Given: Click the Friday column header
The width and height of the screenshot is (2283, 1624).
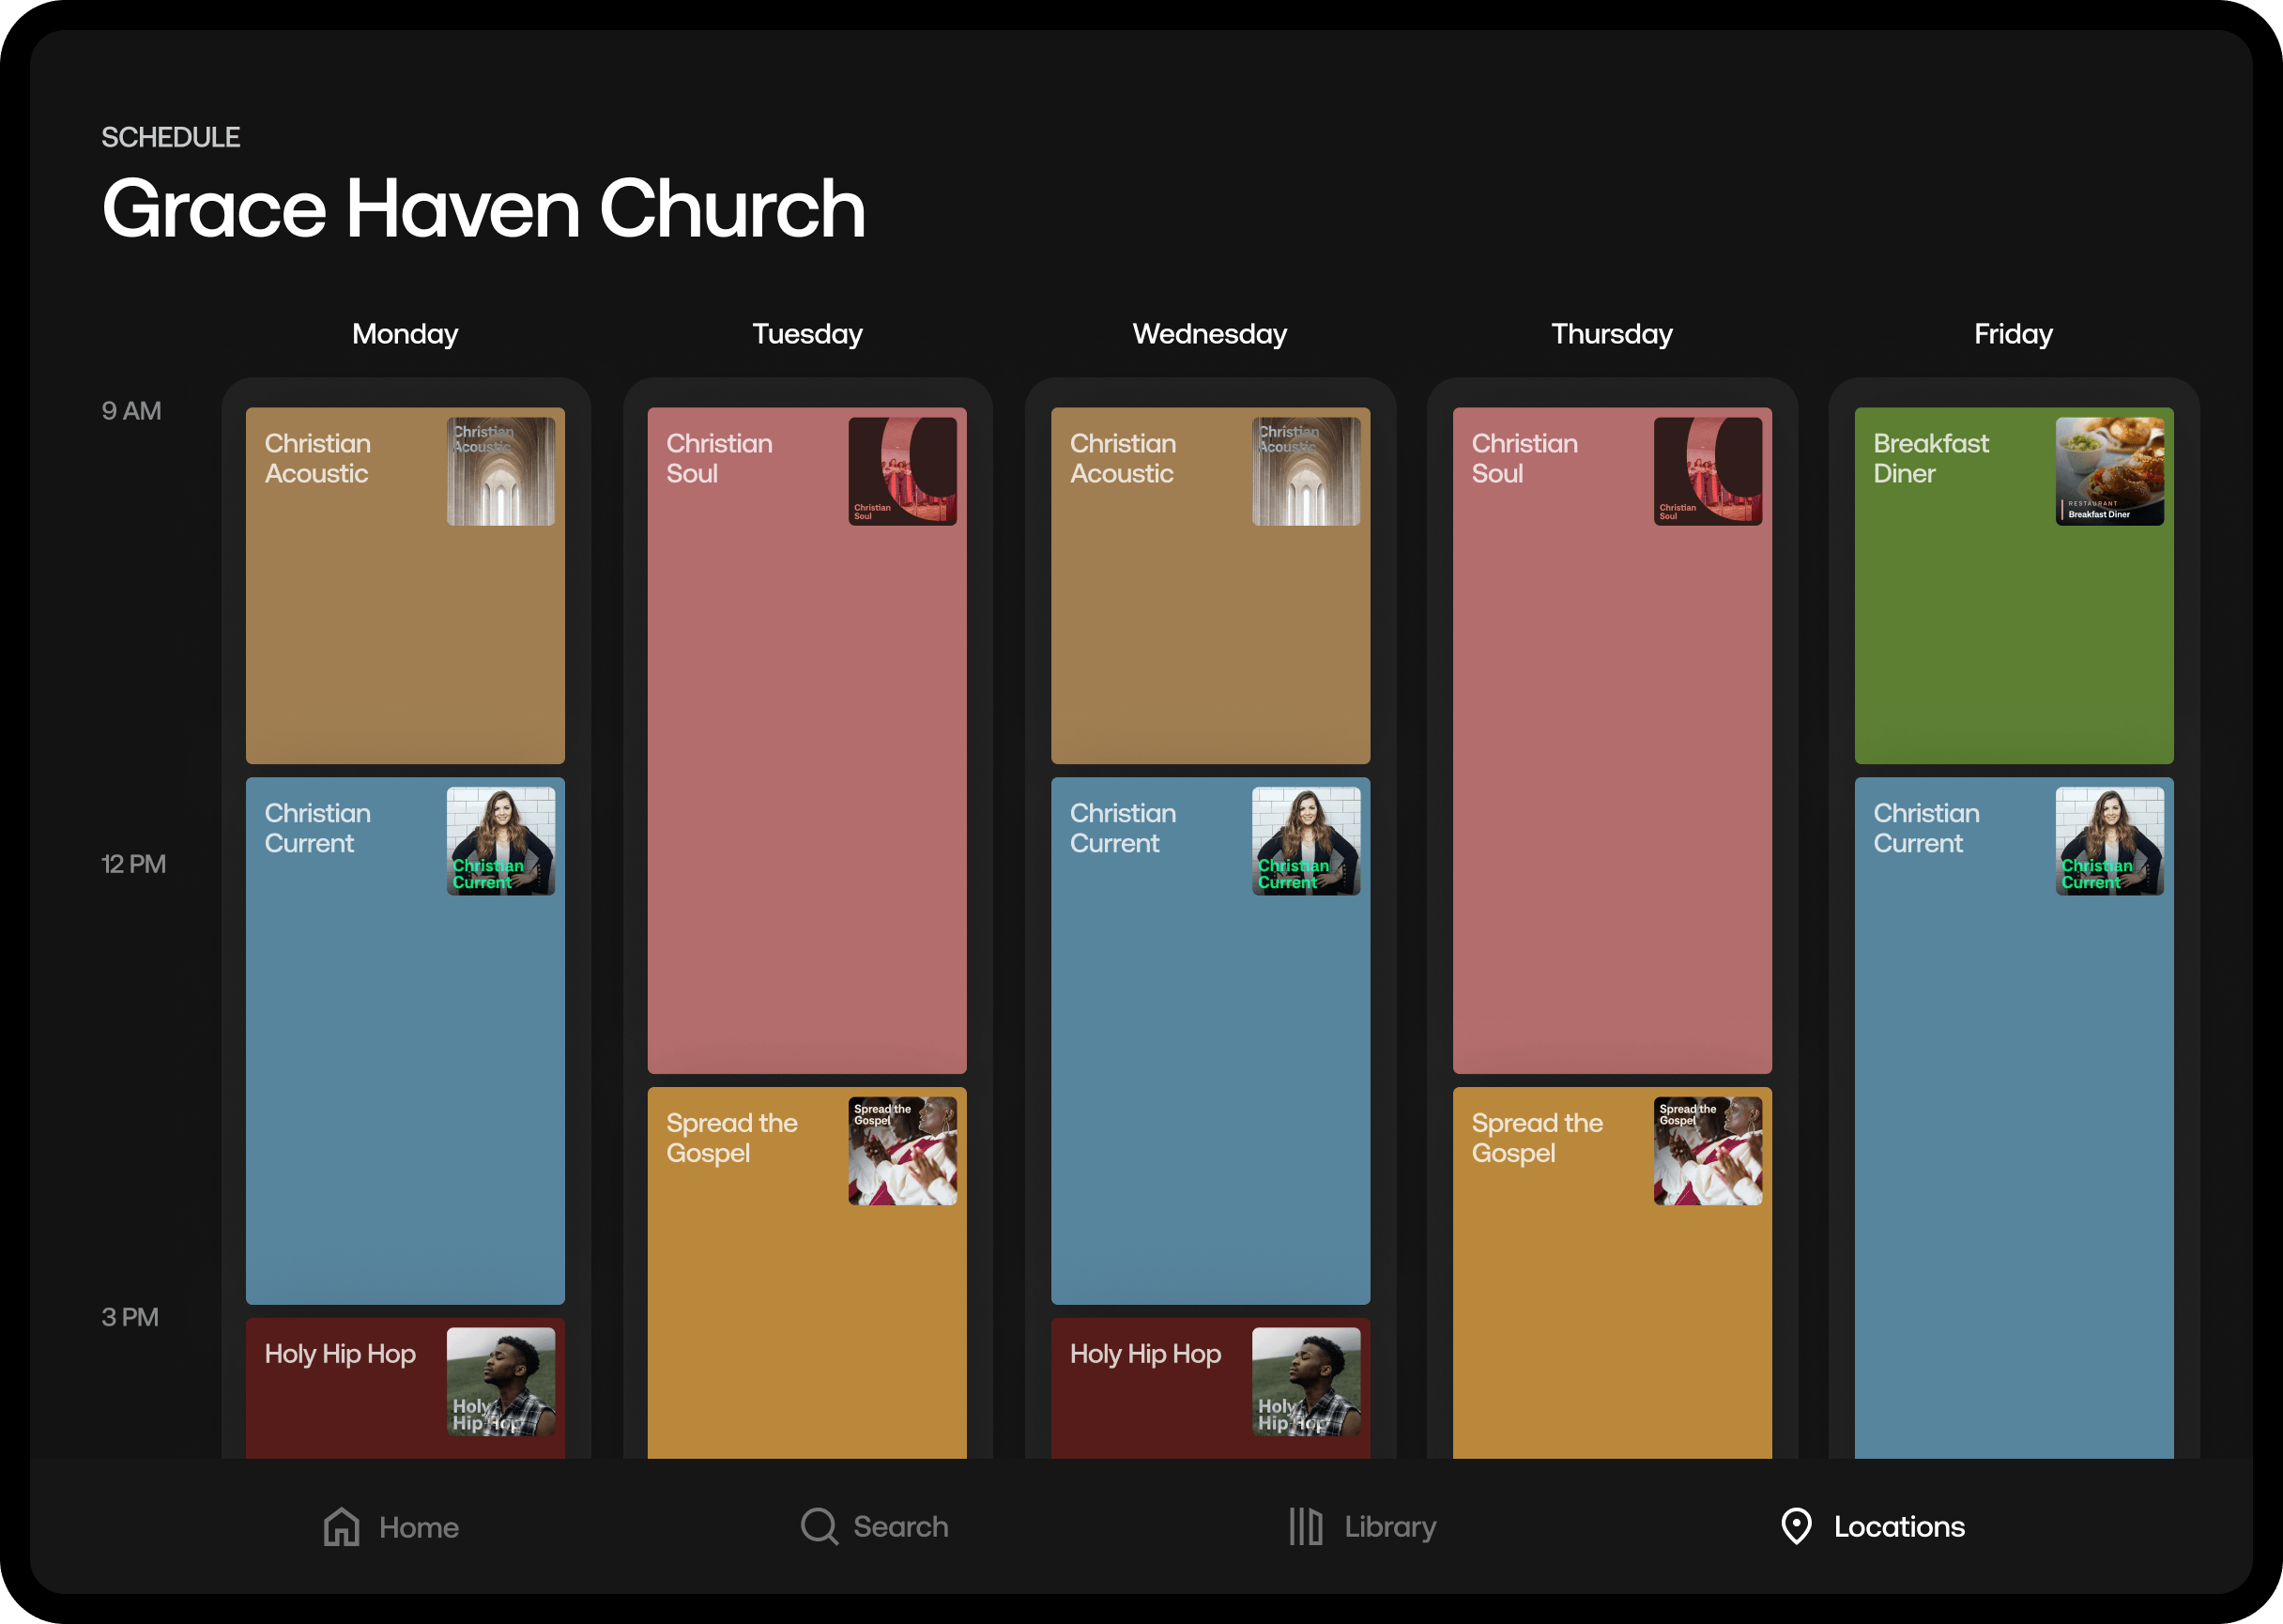Looking at the screenshot, I should (2012, 334).
